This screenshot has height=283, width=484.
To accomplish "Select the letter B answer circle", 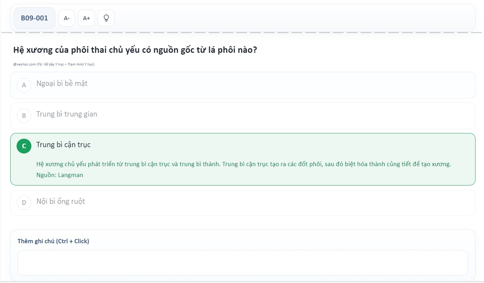I will (24, 115).
